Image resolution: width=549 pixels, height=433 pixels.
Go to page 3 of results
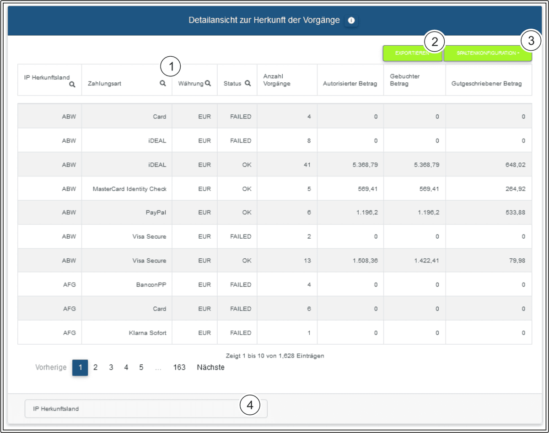[111, 367]
